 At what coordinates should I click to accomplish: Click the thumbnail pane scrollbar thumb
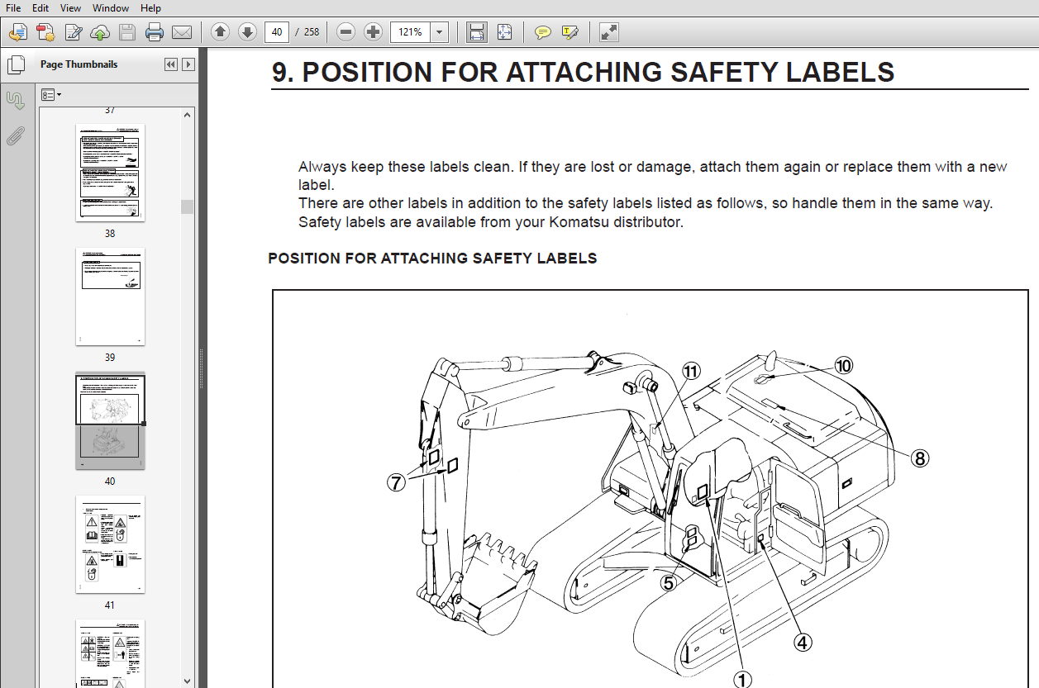188,206
